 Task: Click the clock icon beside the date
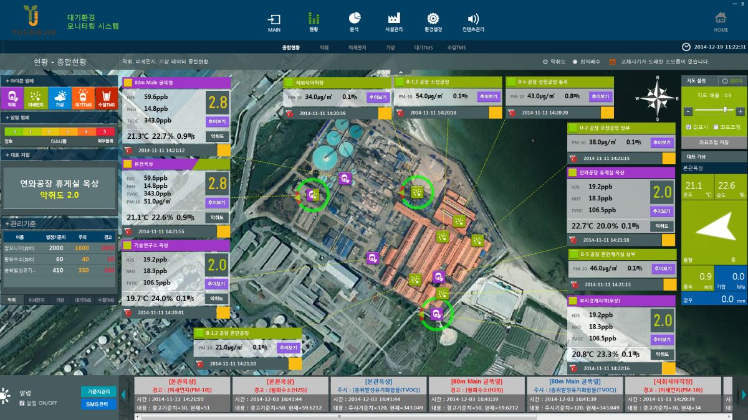tap(686, 47)
